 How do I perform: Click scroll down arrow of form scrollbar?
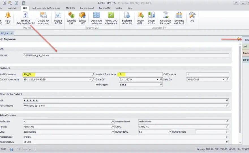pos(240,143)
